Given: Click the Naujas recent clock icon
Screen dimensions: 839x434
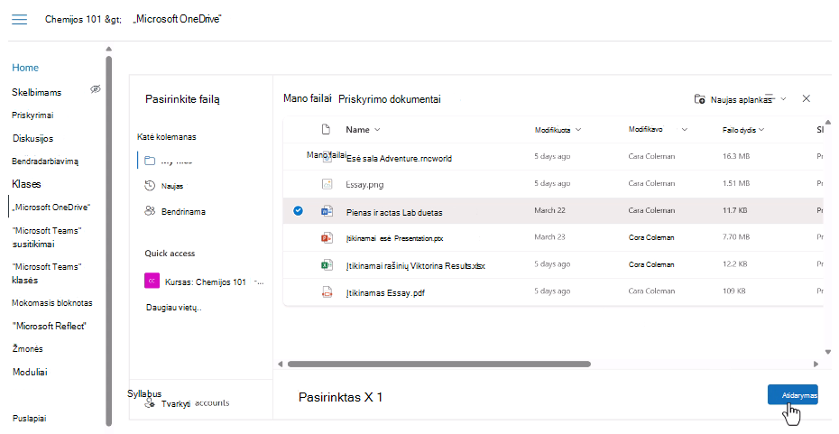Looking at the screenshot, I should pos(150,186).
